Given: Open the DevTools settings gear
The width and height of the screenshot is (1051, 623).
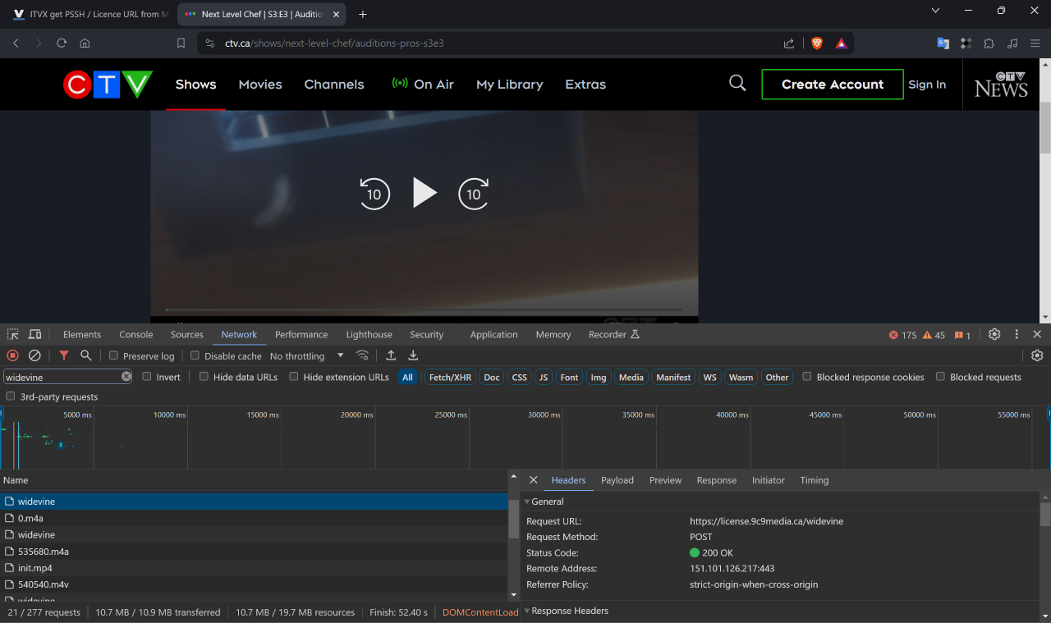Looking at the screenshot, I should 994,334.
